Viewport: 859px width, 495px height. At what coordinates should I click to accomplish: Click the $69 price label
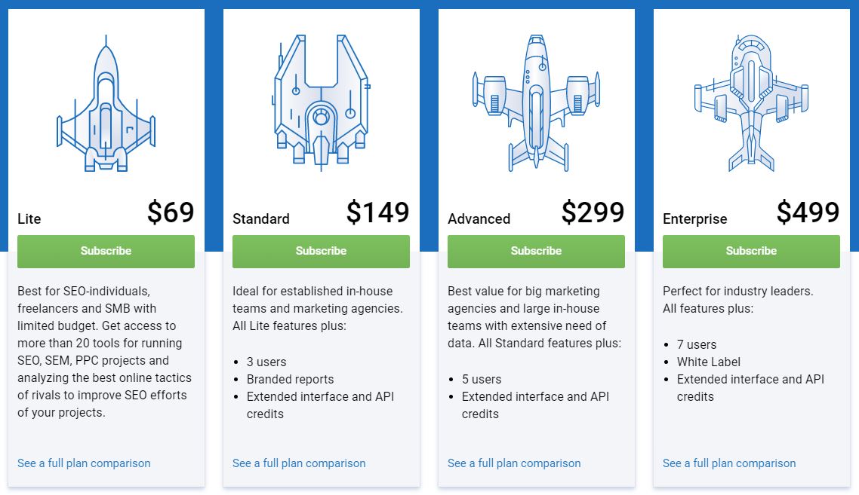click(x=171, y=212)
